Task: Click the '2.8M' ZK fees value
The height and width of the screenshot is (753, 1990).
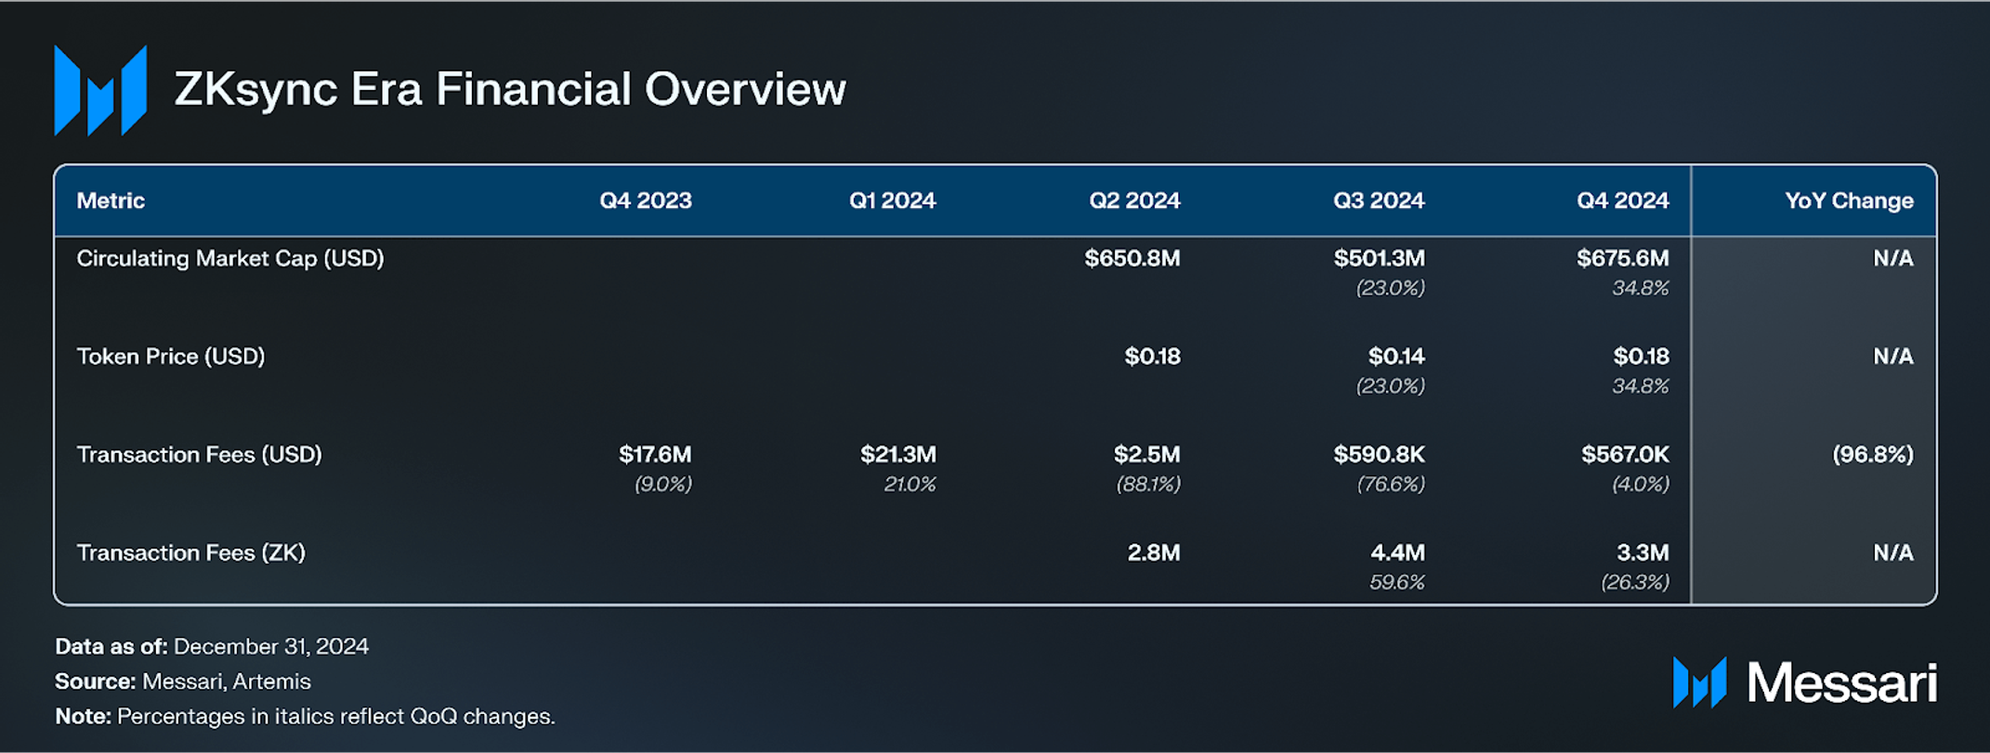Action: (x=1153, y=553)
